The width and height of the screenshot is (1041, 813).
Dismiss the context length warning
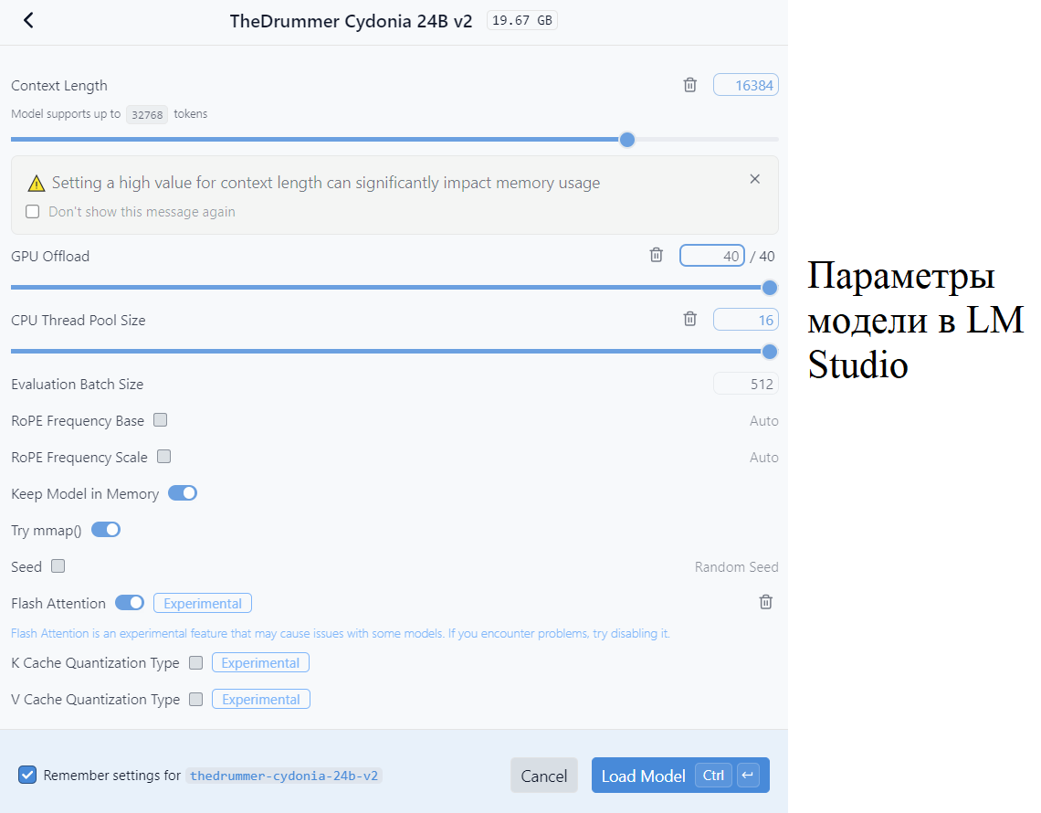755,179
